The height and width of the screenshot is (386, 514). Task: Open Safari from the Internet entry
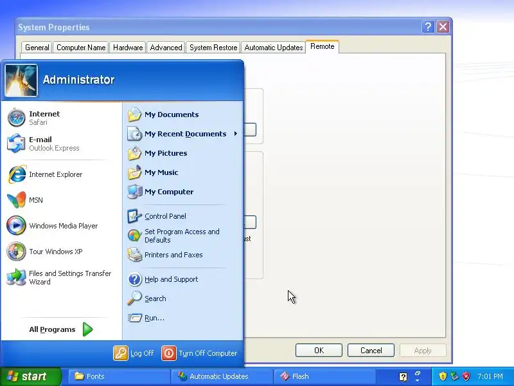tap(60, 118)
